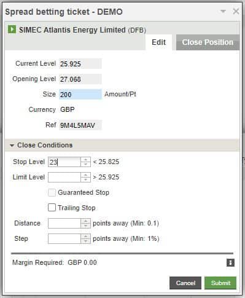
Task: Click the ticket options dropdown arrow in title bar
Action: click(x=223, y=11)
